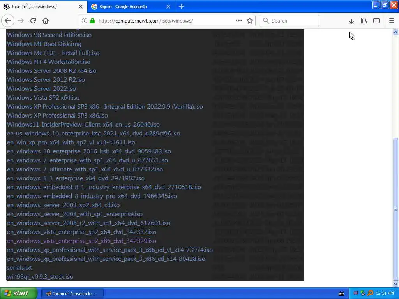Screen dimensions: 399x299
Task: Download Windows11_InsiderPreview_Client_x64_en-us_26040.iso
Action: pyautogui.click(x=83, y=124)
